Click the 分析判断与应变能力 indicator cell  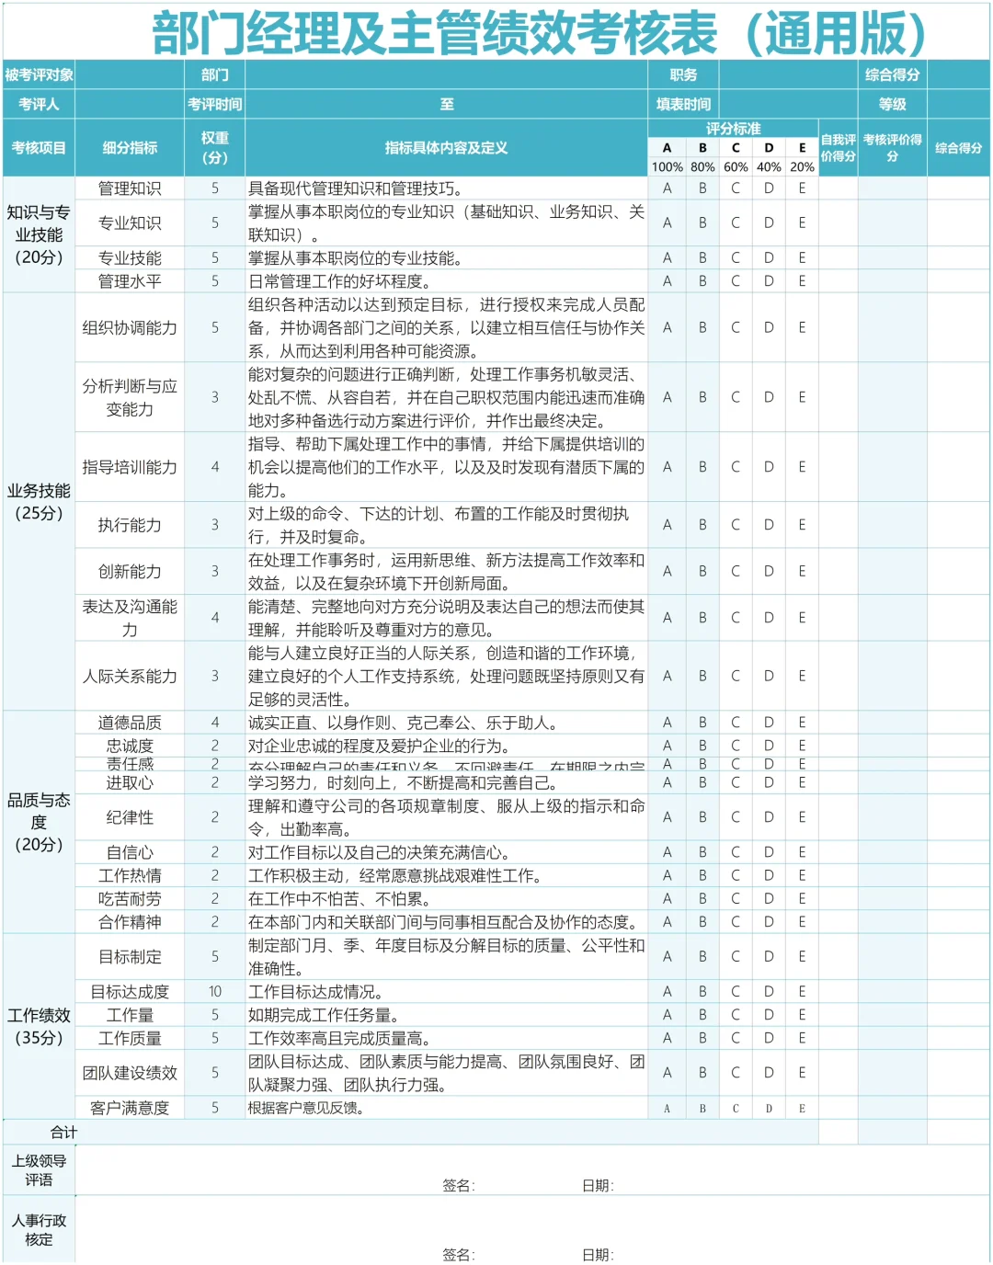(130, 397)
